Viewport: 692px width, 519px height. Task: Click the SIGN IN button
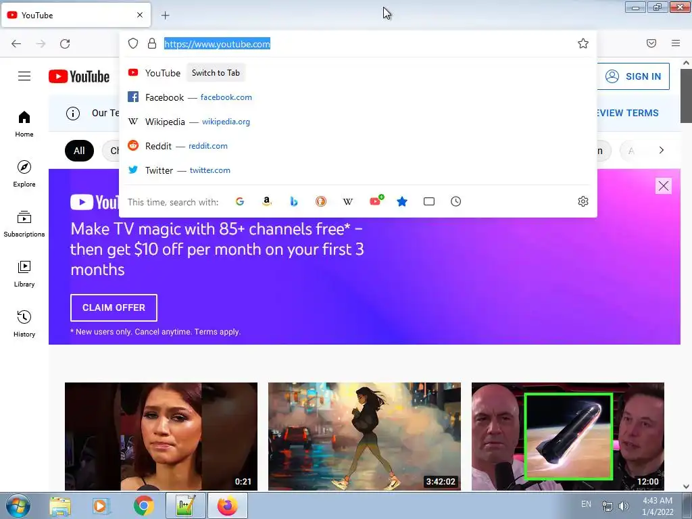[x=633, y=76]
